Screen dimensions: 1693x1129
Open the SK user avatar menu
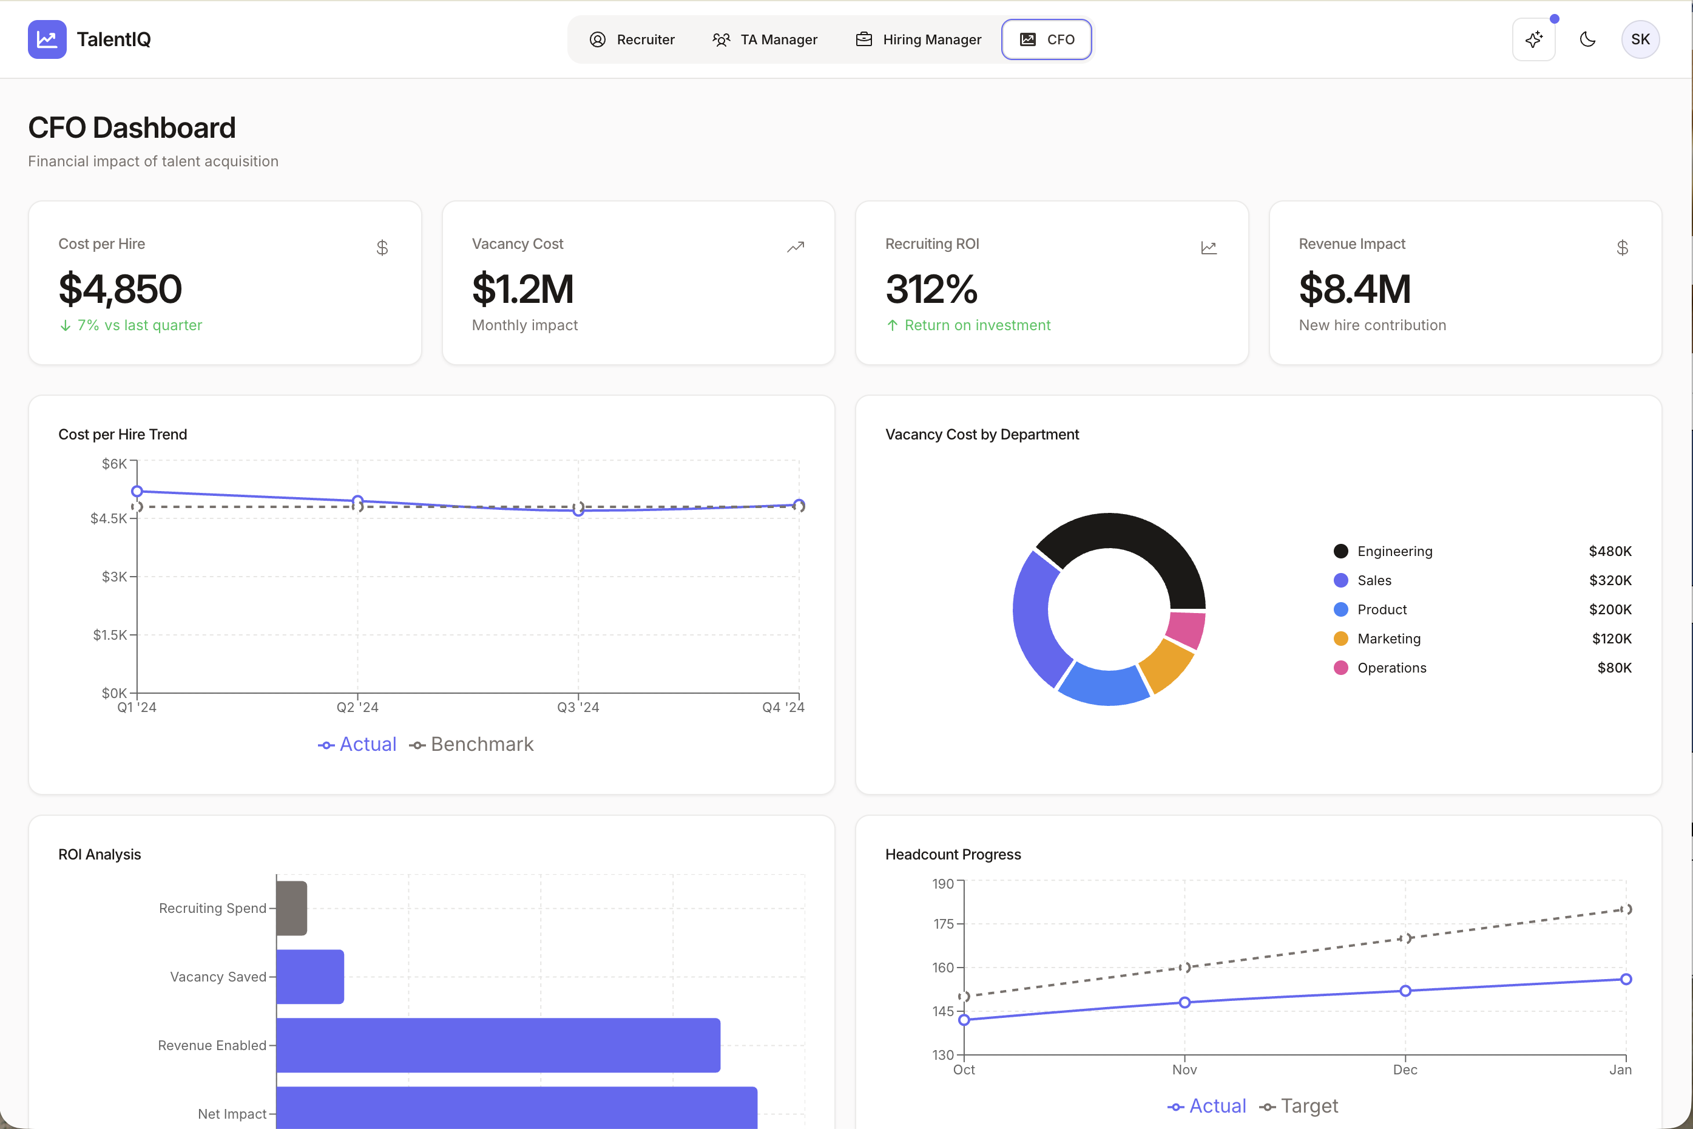click(1640, 39)
